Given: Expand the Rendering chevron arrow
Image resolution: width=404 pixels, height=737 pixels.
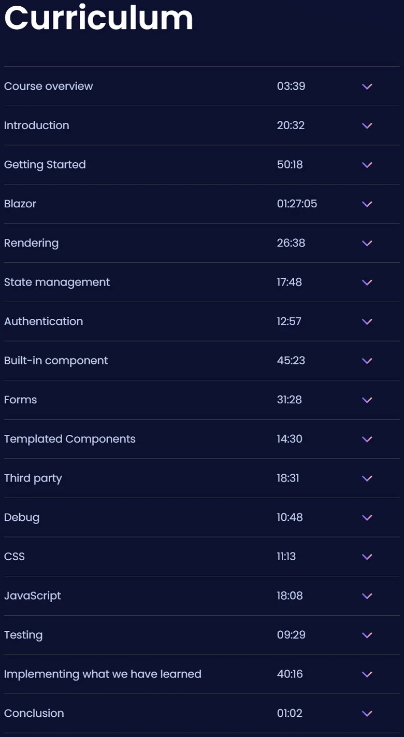Looking at the screenshot, I should (x=367, y=243).
